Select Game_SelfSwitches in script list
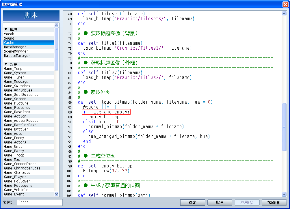This screenshot has width=290, height=209. coord(29,95)
